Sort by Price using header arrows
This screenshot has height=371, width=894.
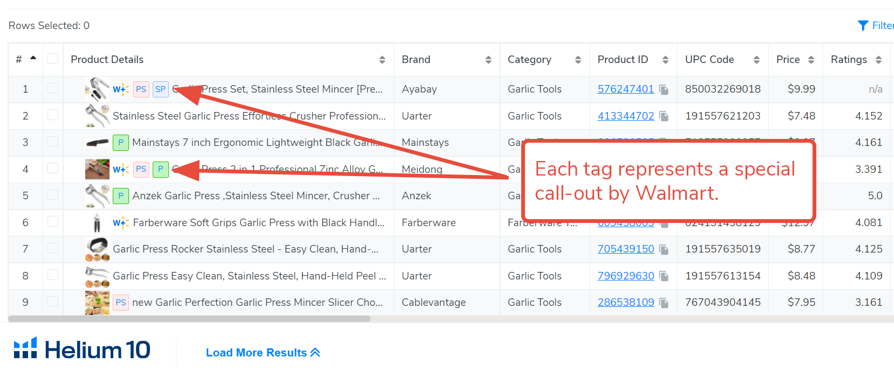811,60
